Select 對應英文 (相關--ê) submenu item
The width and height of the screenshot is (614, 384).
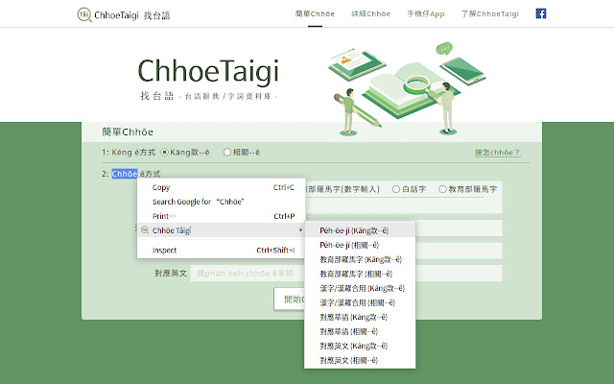[360, 360]
